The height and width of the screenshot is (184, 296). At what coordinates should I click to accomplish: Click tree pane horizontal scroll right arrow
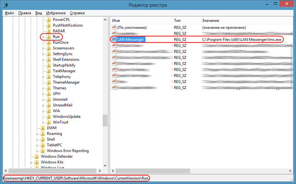click(100, 171)
